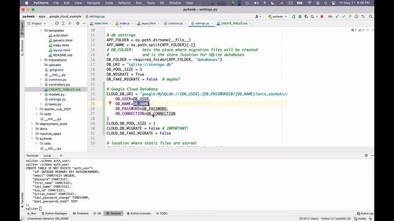Run with coverage icon in toolbar

(x=306, y=17)
